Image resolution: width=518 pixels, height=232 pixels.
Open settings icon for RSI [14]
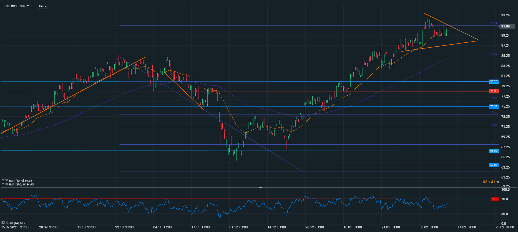click(3, 223)
